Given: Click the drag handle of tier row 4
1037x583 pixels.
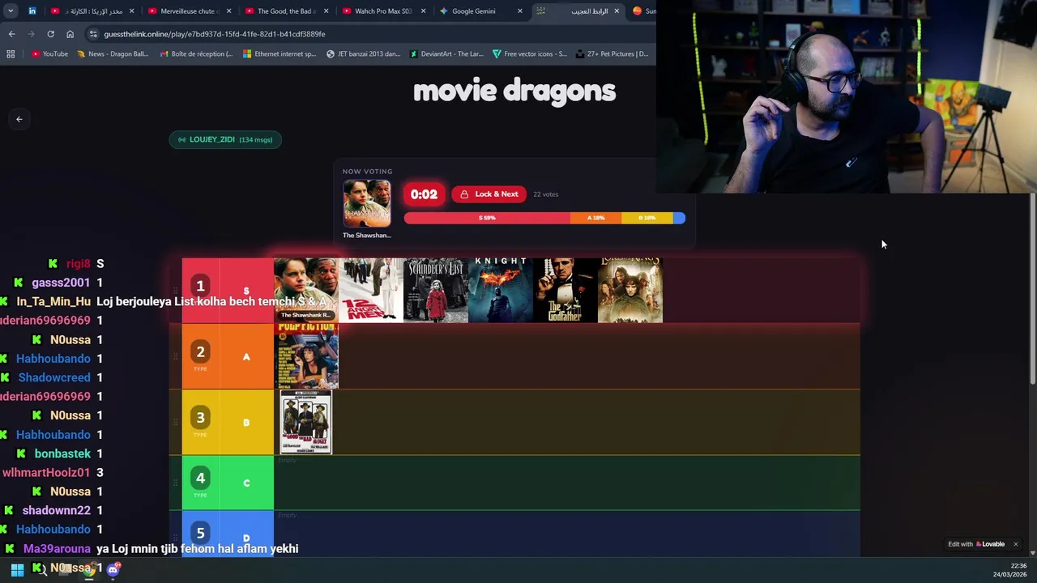Looking at the screenshot, I should tap(175, 483).
